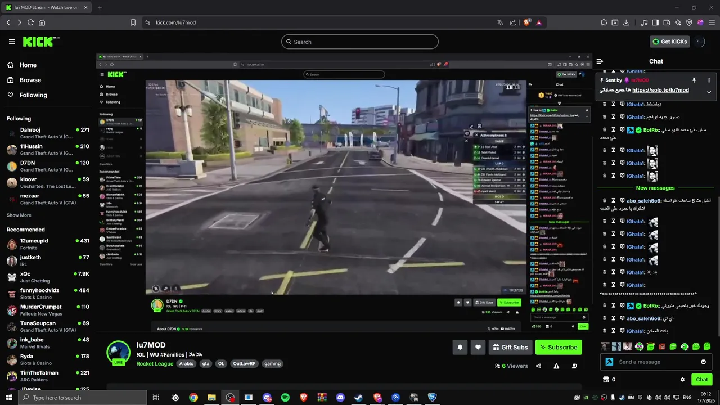Image resolution: width=720 pixels, height=405 pixels.
Task: Open Brave Shields icon
Action: 527,22
